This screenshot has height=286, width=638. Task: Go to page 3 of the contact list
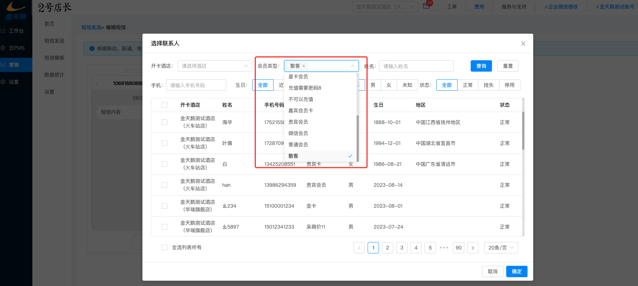coord(402,248)
